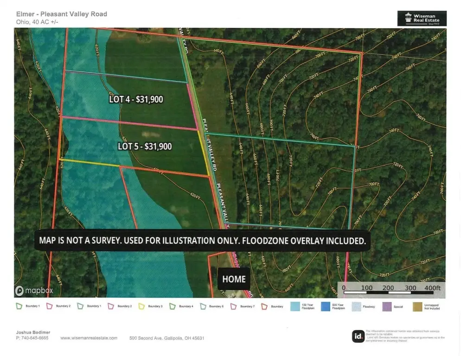Click the id. Land id logo

[x=358, y=336]
